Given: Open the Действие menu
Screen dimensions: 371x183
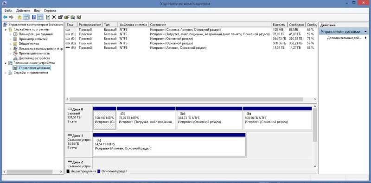Looking at the screenshot, I should (23, 11).
